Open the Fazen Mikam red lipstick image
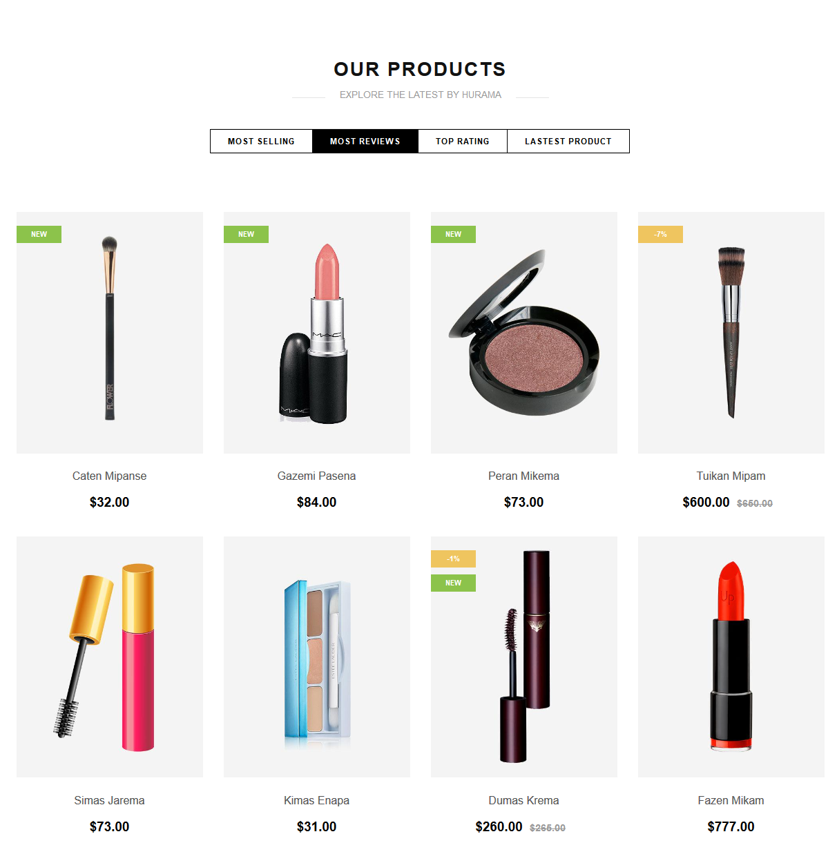Viewport: 837px width, 863px height. (731, 657)
